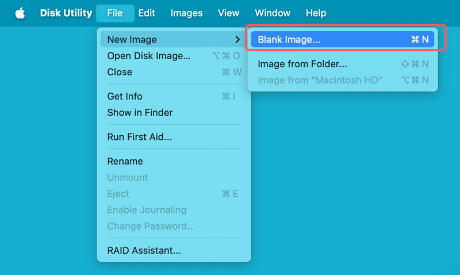Expand the New Image submenu
This screenshot has width=460, height=275.
click(174, 39)
